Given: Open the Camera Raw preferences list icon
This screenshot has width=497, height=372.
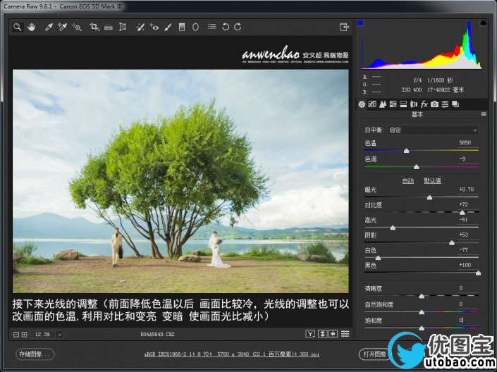Looking at the screenshot, I should (212, 27).
